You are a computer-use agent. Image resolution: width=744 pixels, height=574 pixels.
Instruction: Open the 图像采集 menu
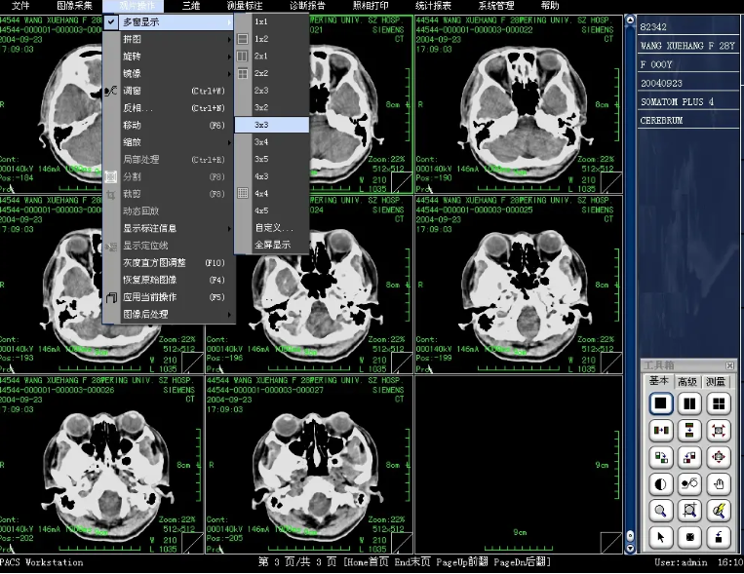pos(74,6)
